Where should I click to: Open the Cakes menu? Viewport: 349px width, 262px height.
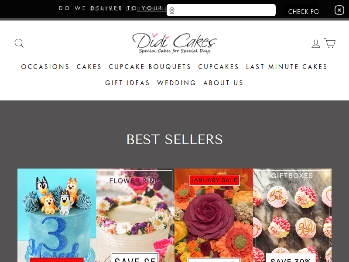[x=89, y=67]
